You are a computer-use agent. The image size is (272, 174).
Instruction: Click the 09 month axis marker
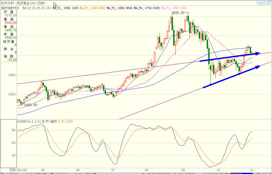point(183,170)
